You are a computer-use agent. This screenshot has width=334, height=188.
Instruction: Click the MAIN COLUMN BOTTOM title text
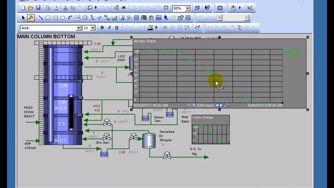coord(46,37)
